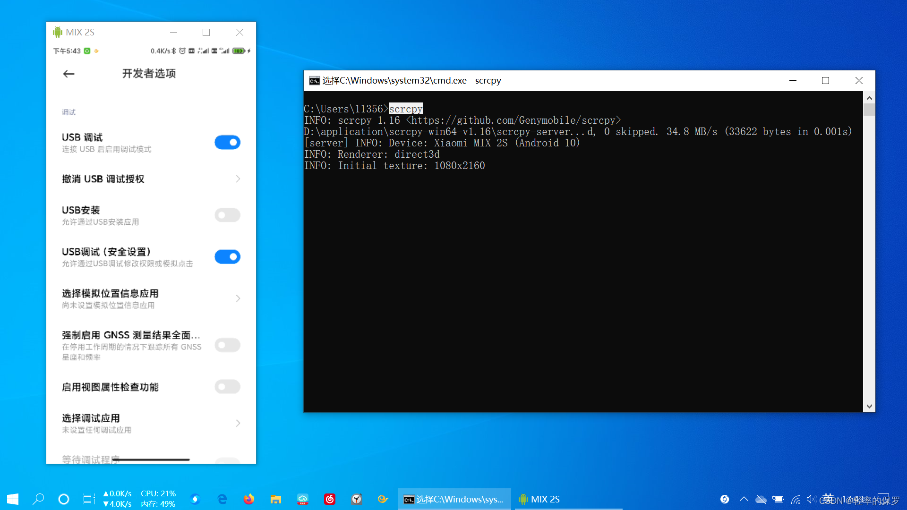
Task: Open 选择调试应用 chevron
Action: click(x=238, y=423)
